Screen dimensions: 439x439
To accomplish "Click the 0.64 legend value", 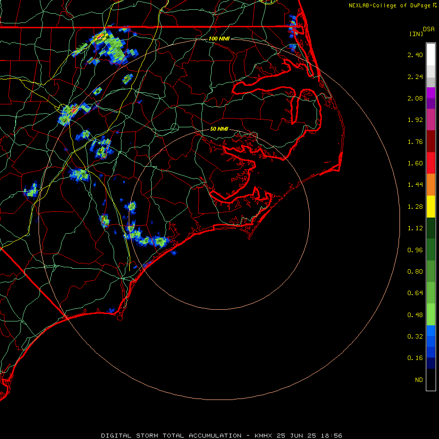I will point(415,293).
